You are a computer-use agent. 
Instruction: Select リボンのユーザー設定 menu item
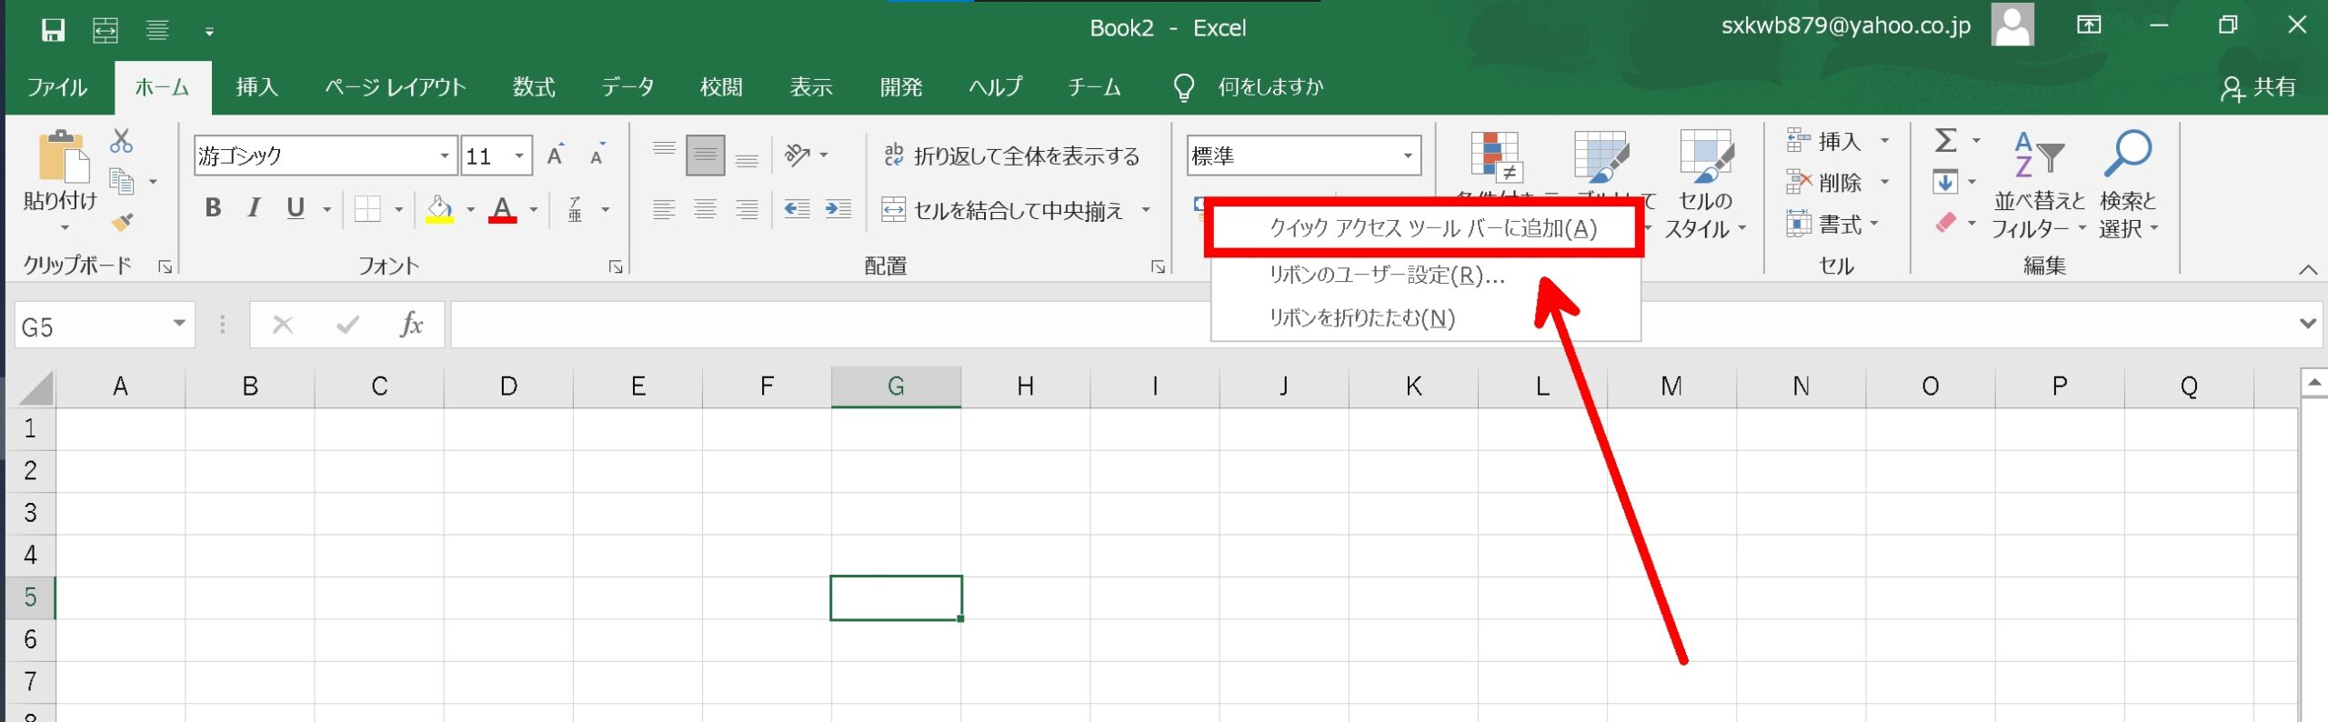(x=1425, y=275)
